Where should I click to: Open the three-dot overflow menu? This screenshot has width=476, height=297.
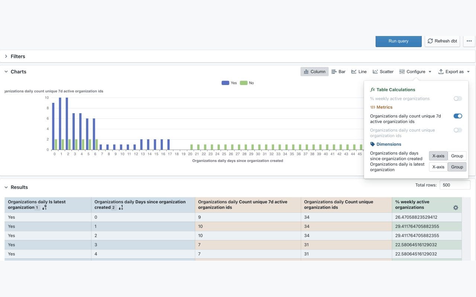(469, 41)
